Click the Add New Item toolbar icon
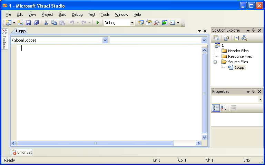 [20, 23]
